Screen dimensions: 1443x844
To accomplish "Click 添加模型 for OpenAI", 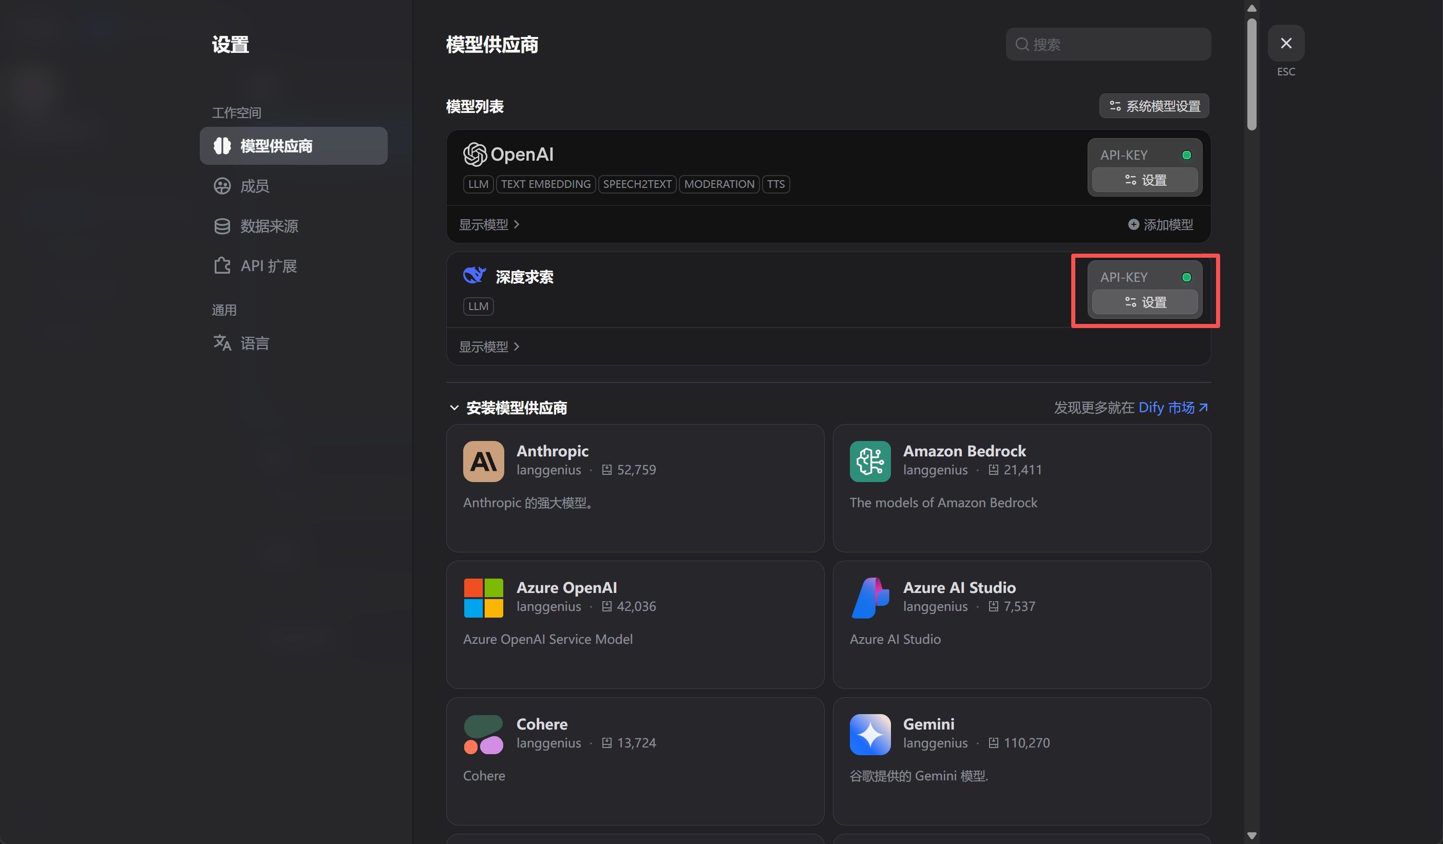I will [1161, 224].
